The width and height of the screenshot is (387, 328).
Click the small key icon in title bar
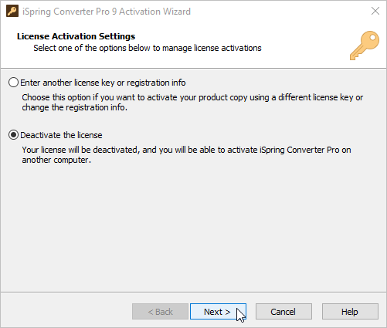click(12, 12)
